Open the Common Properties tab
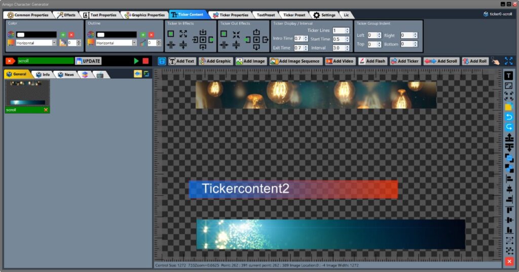 coord(28,15)
